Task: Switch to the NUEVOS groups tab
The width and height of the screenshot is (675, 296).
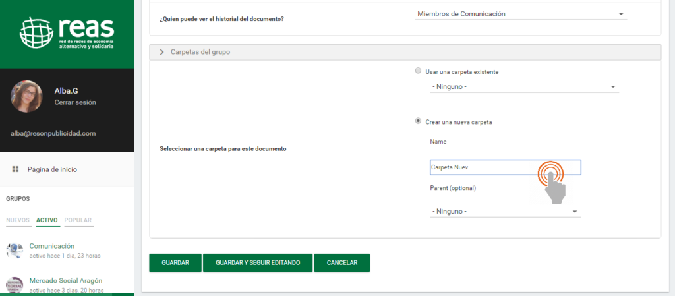Action: pos(18,220)
